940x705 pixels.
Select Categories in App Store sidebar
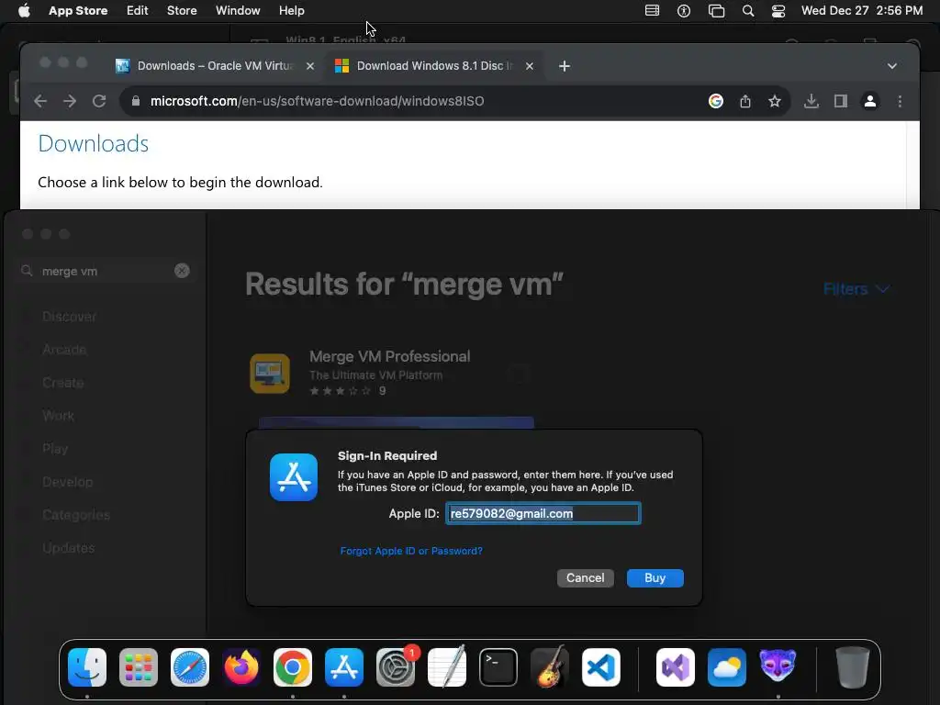(76, 515)
